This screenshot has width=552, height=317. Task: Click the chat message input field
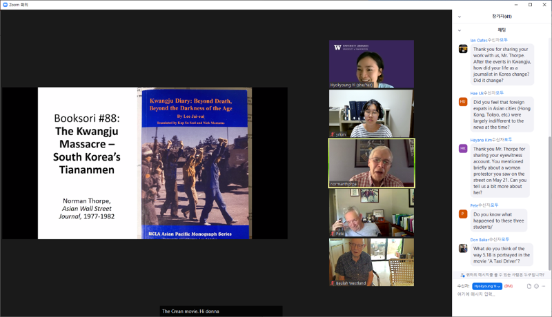(502, 294)
